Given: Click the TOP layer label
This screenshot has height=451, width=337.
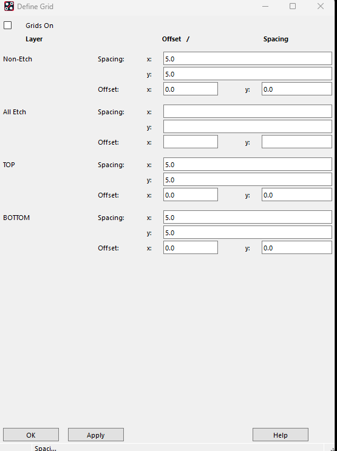Looking at the screenshot, I should 9,165.
